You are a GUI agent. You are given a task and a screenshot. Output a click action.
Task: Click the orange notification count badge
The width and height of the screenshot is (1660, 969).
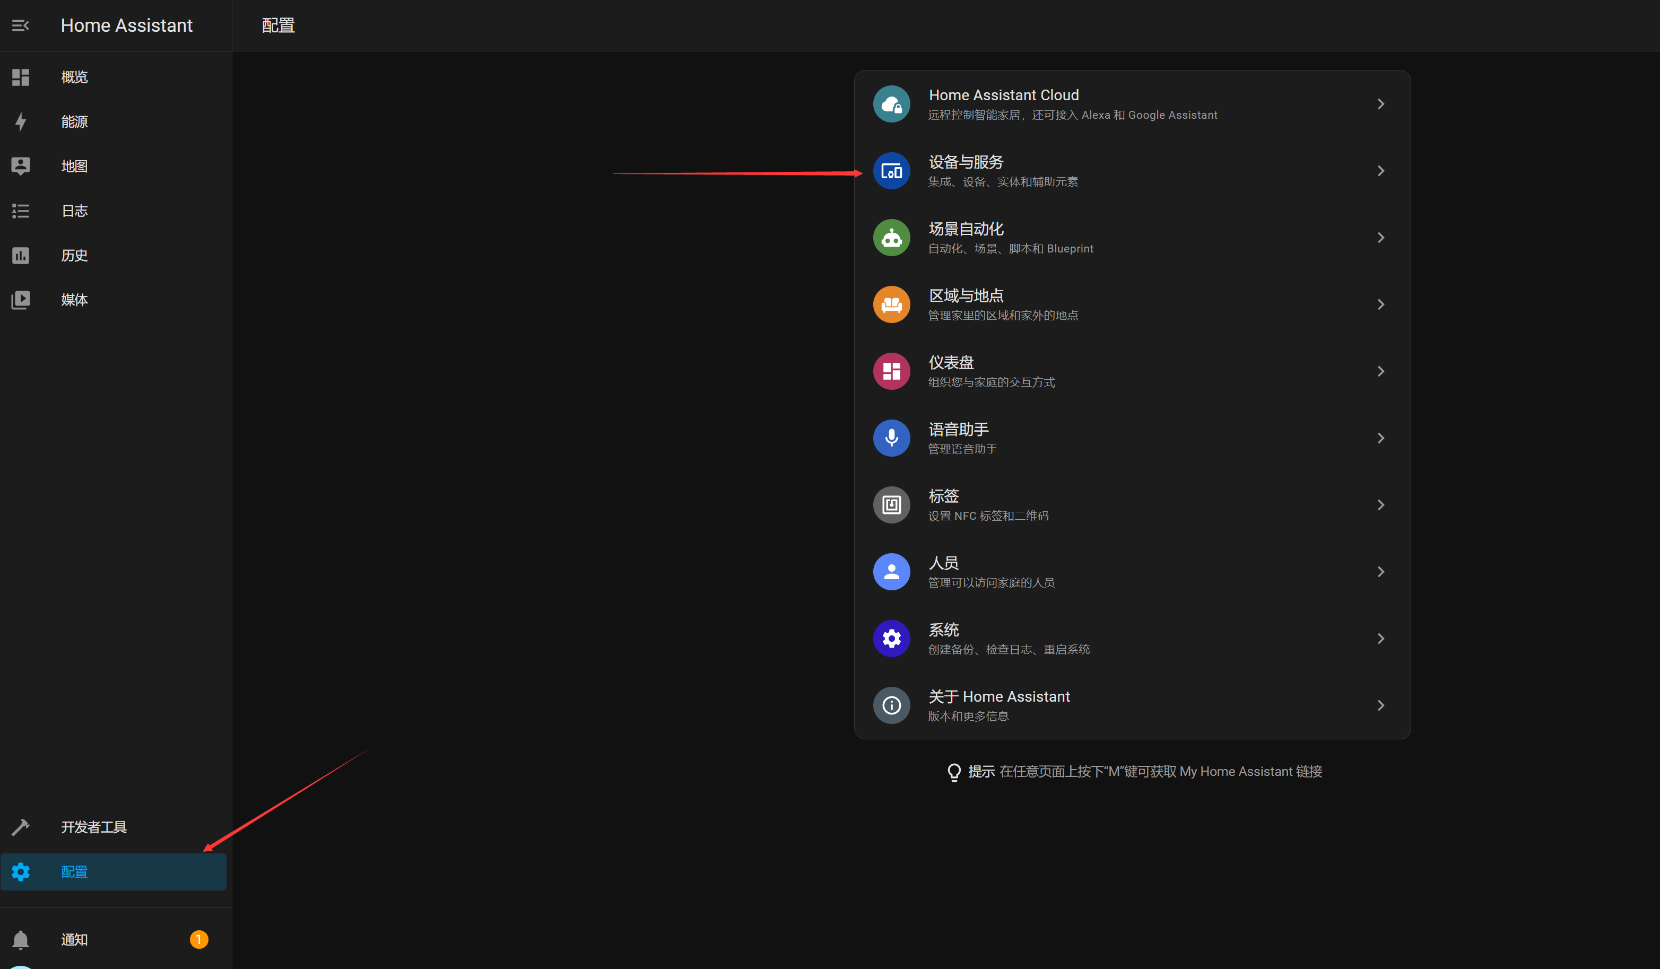(x=199, y=939)
